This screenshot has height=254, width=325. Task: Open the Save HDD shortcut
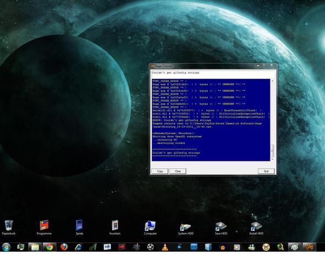tap(221, 228)
